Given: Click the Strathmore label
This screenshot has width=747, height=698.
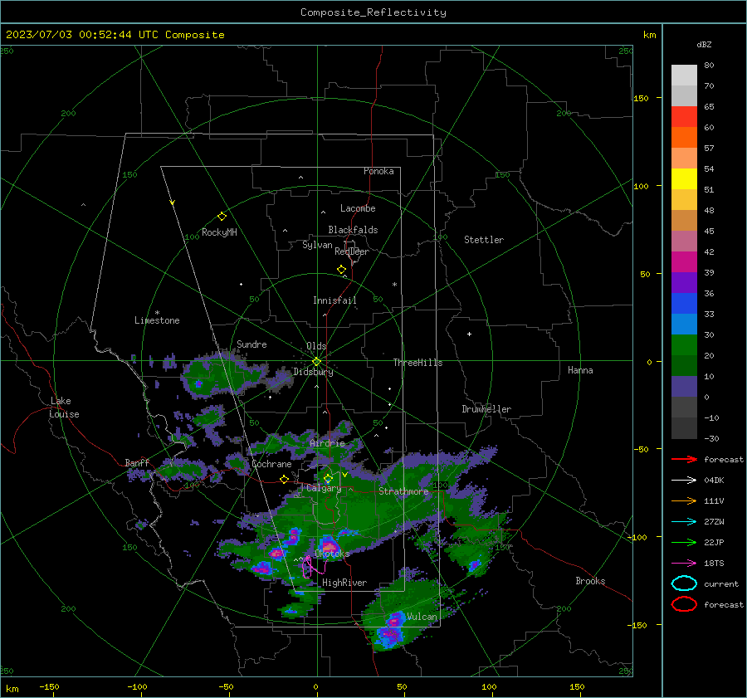Looking at the screenshot, I should point(403,491).
